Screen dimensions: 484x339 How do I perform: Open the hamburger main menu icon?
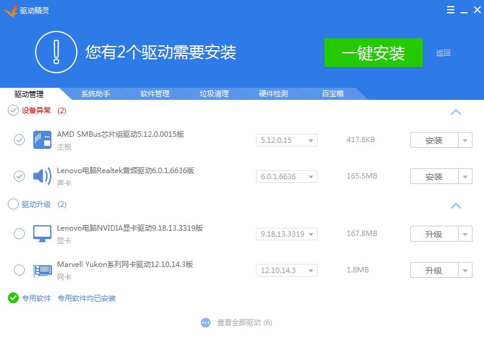[451, 10]
